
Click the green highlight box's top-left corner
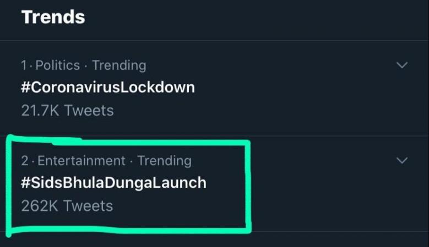[x=10, y=138]
